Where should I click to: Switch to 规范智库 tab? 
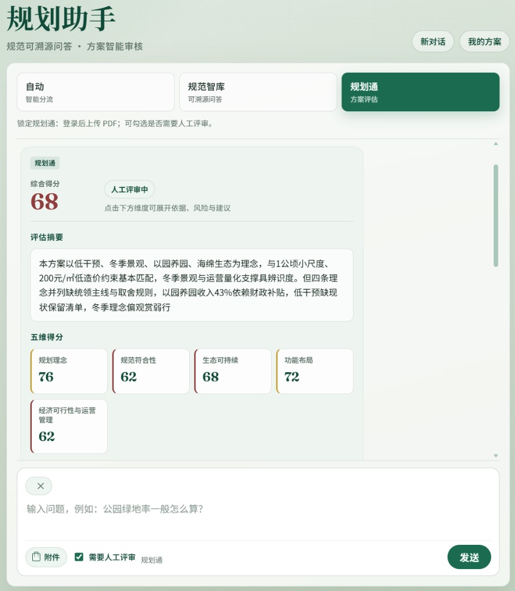point(258,92)
